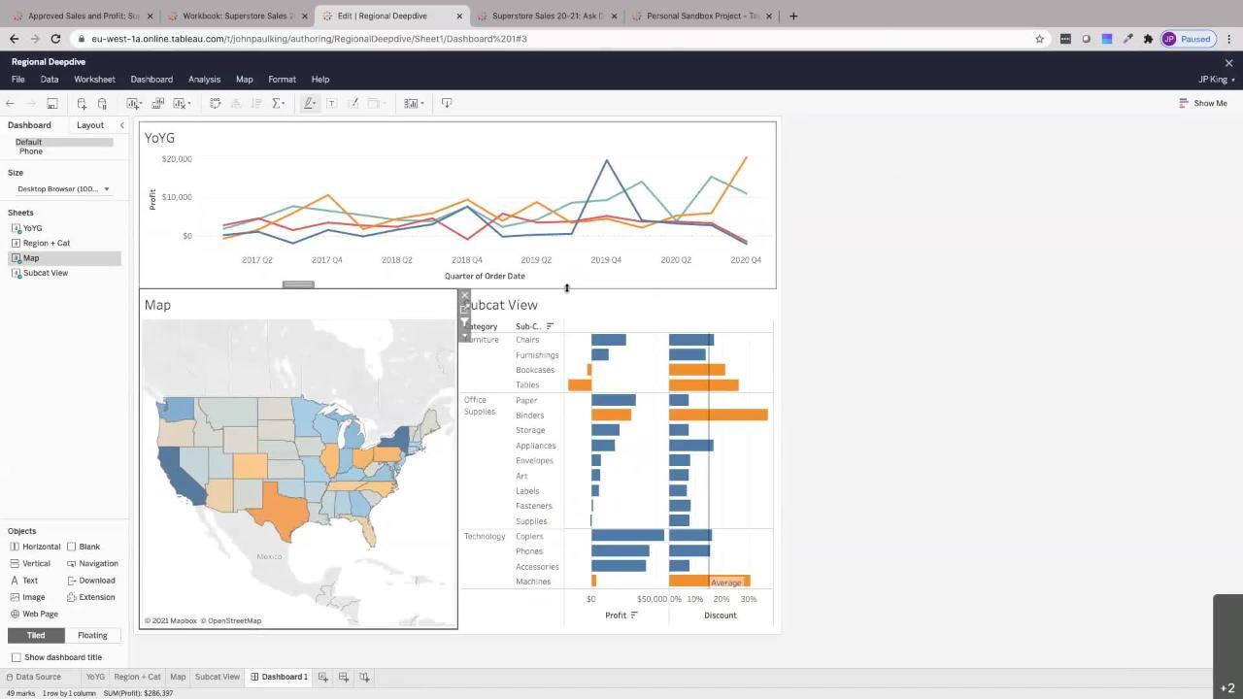
Task: Click the New Data Source icon
Action: point(82,103)
